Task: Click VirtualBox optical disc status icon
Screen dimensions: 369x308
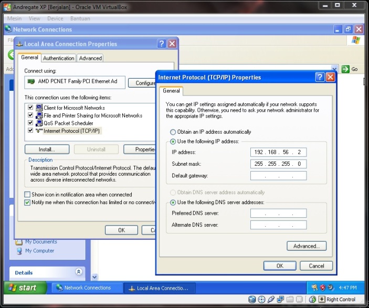Action: click(x=261, y=299)
